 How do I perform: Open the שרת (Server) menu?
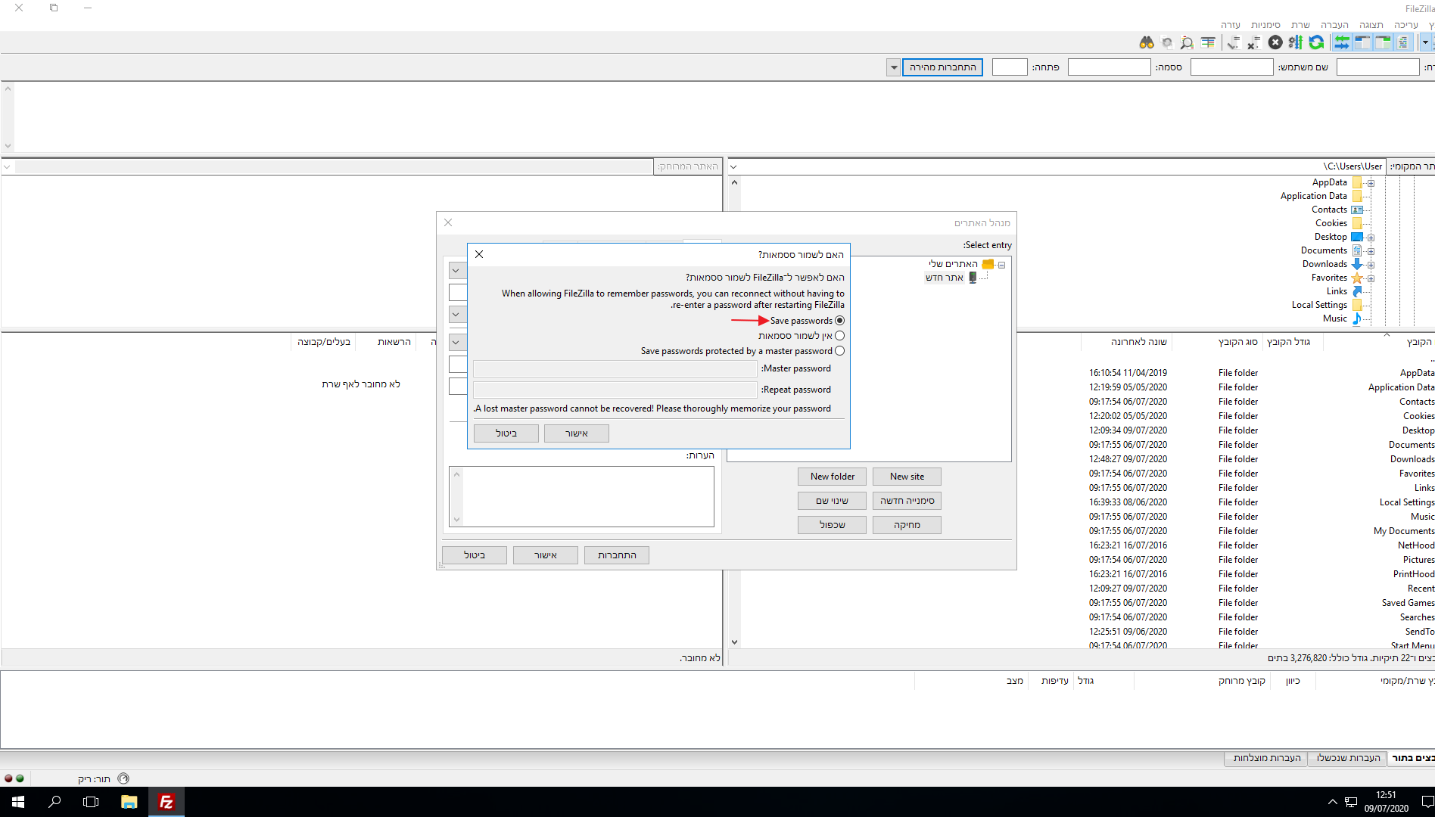coord(1300,25)
